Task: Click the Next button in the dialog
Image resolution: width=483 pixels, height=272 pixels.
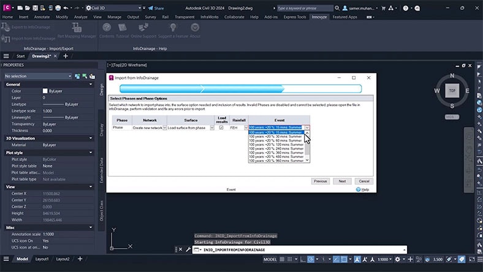Action: tap(342, 181)
